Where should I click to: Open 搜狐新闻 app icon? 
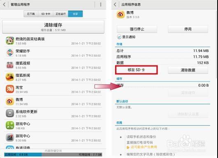[x=10, y=77]
